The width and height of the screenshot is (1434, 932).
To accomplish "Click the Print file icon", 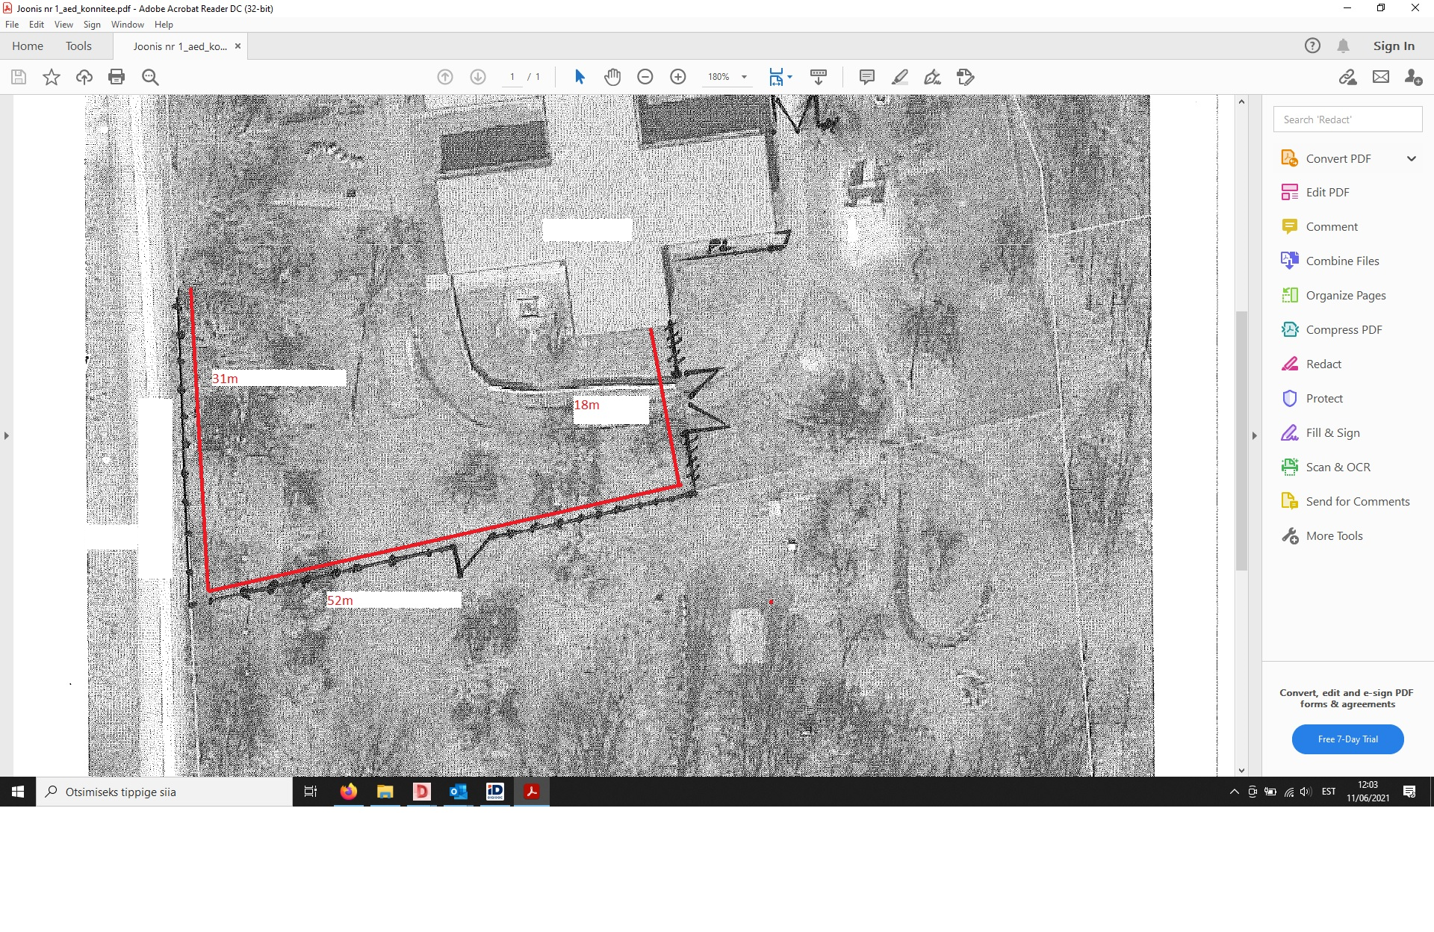I will click(117, 77).
